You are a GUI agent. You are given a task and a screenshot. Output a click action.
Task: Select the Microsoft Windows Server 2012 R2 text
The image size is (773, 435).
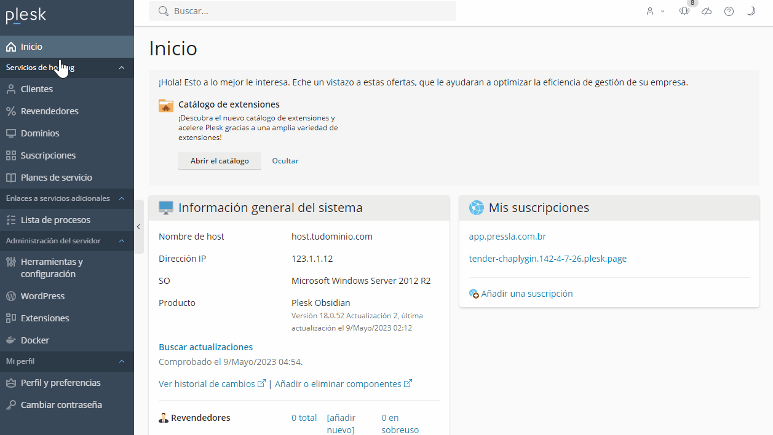pos(361,281)
